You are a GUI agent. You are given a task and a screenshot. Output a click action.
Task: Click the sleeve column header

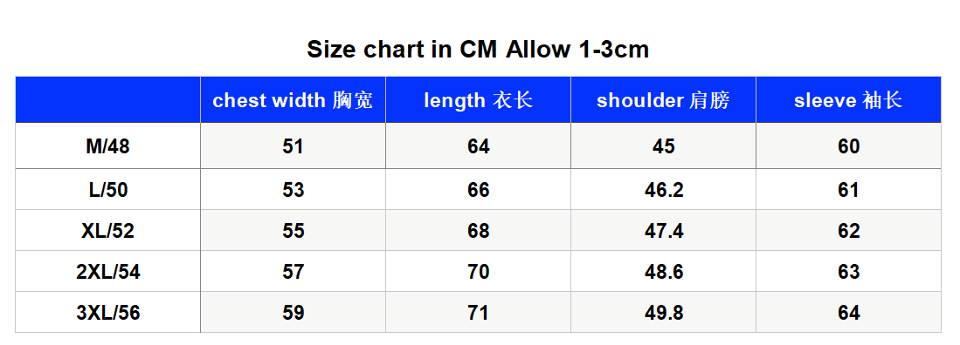[x=848, y=99]
